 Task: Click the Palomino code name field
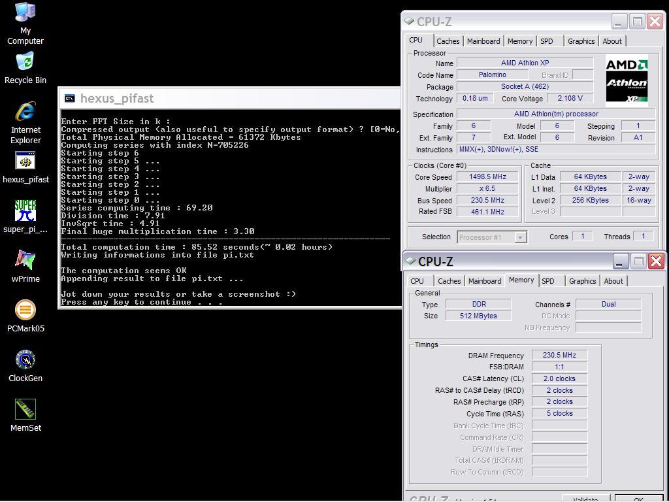point(493,75)
